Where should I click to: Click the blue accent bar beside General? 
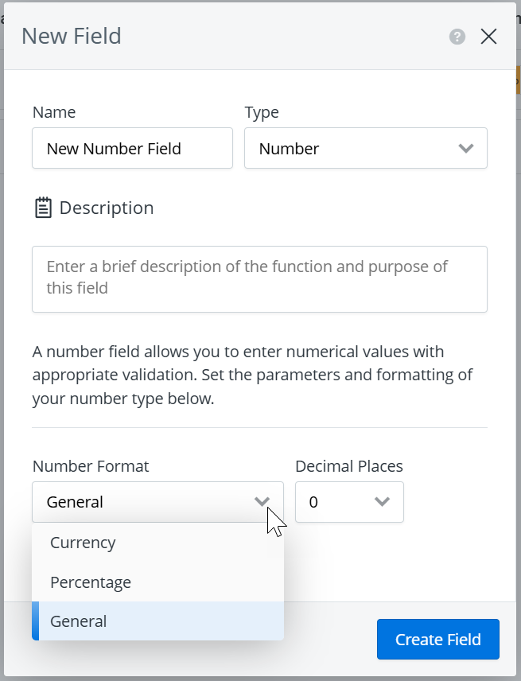coord(36,621)
